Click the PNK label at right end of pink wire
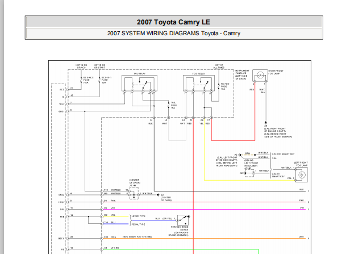This screenshot has width=342, height=254. 302,201
